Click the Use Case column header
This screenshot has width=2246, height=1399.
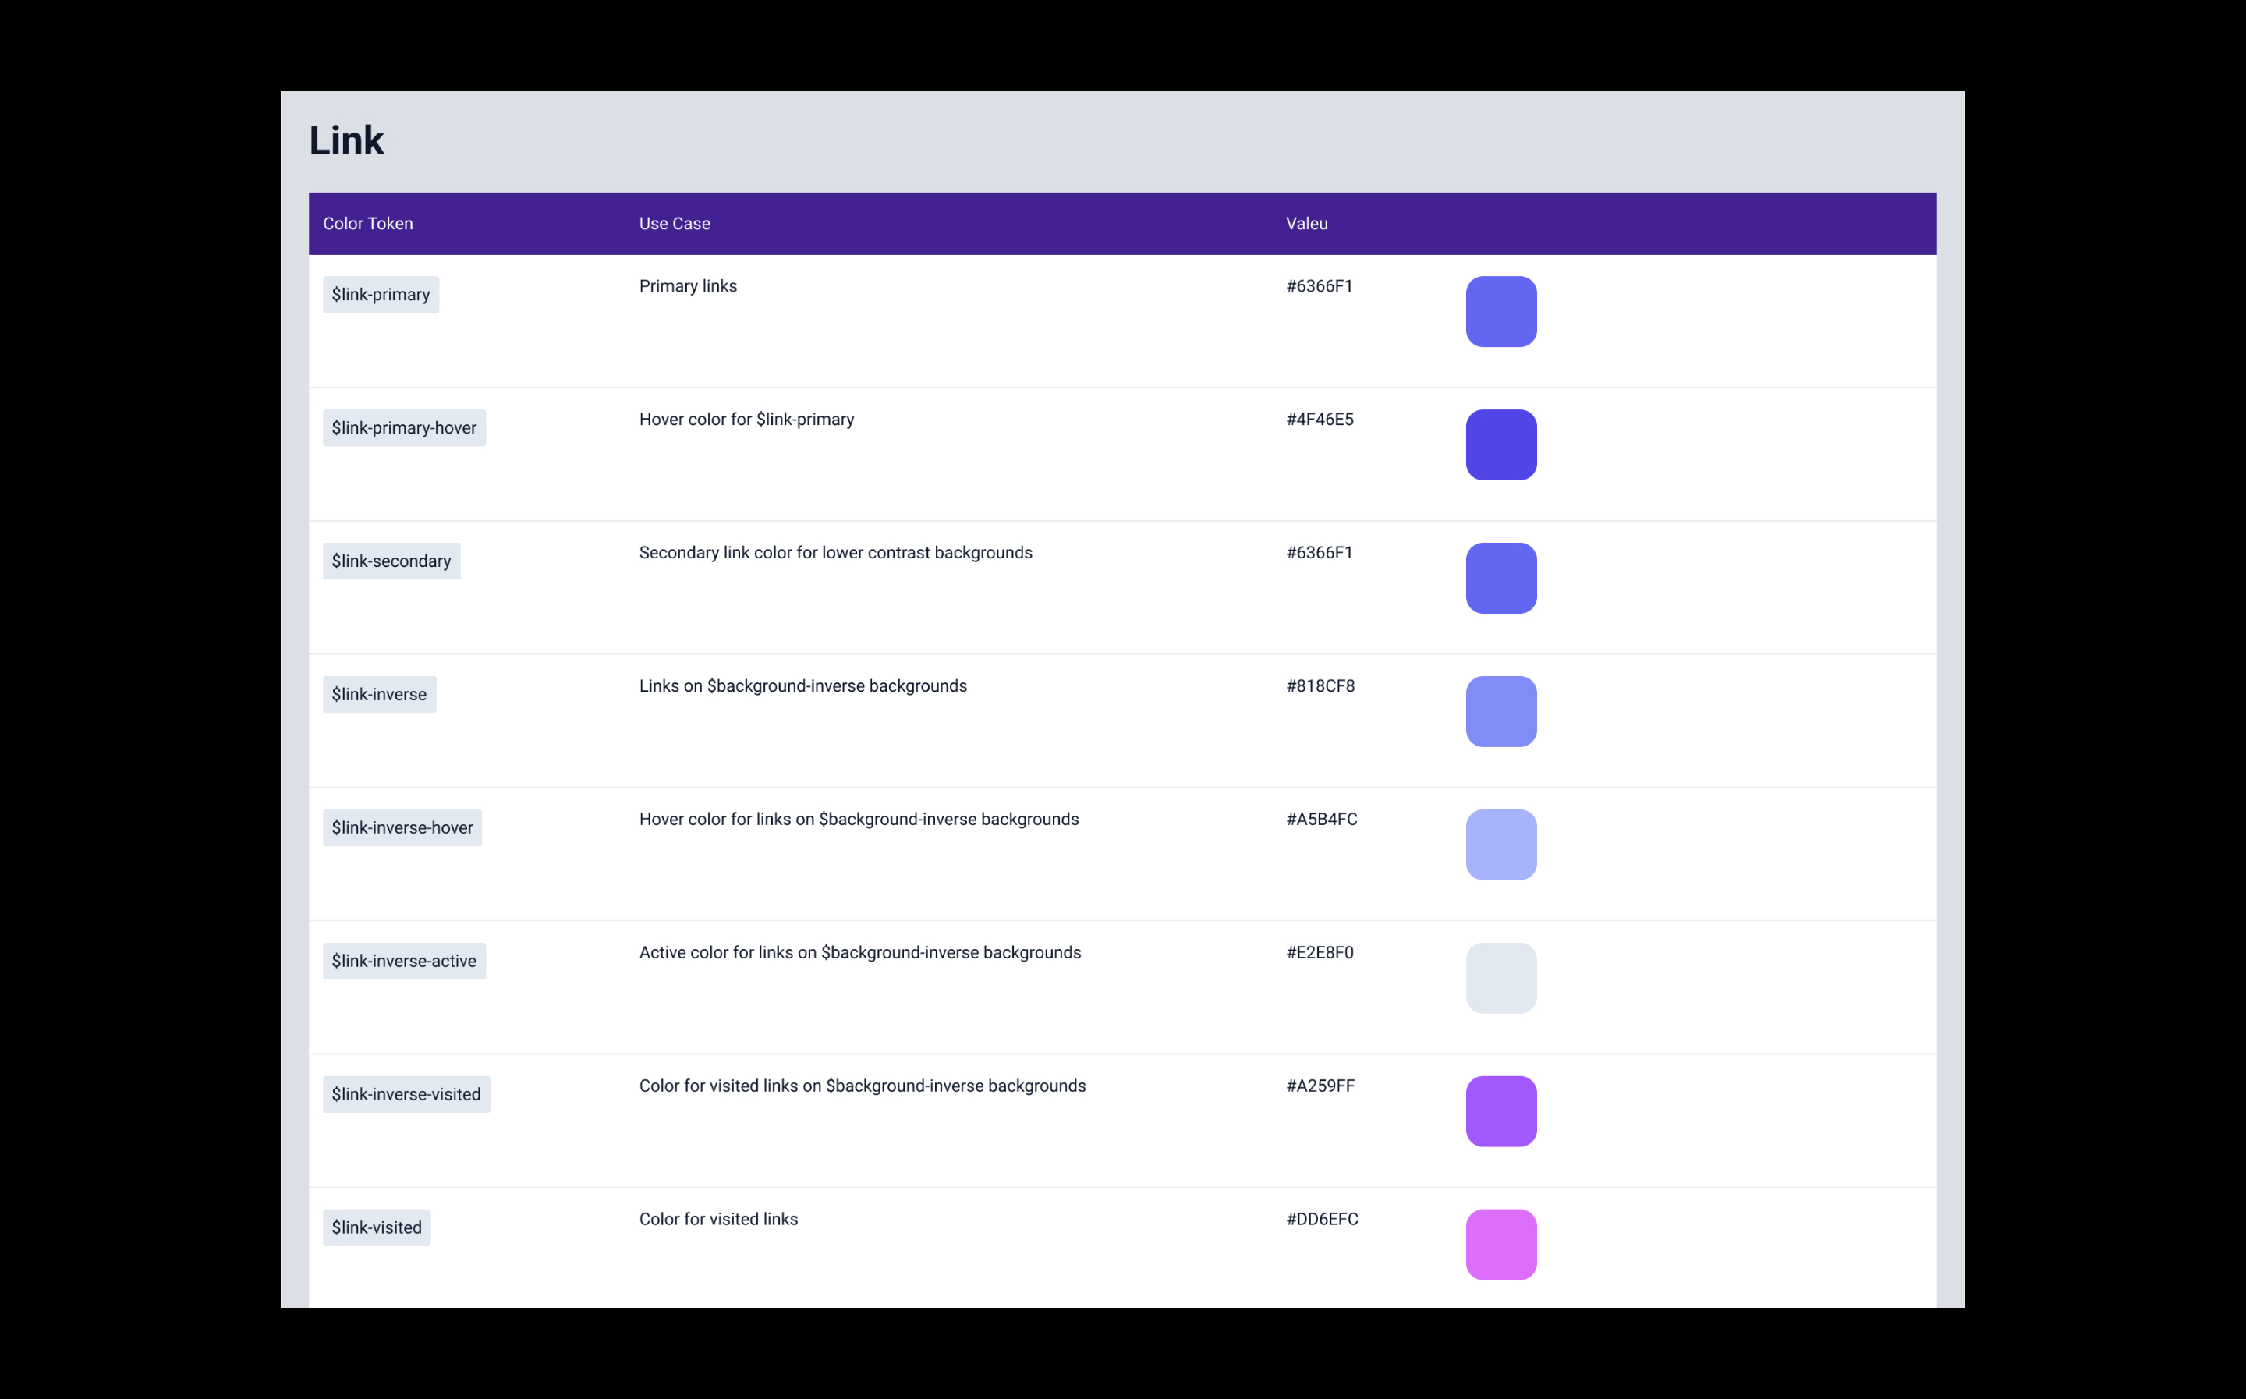tap(675, 224)
